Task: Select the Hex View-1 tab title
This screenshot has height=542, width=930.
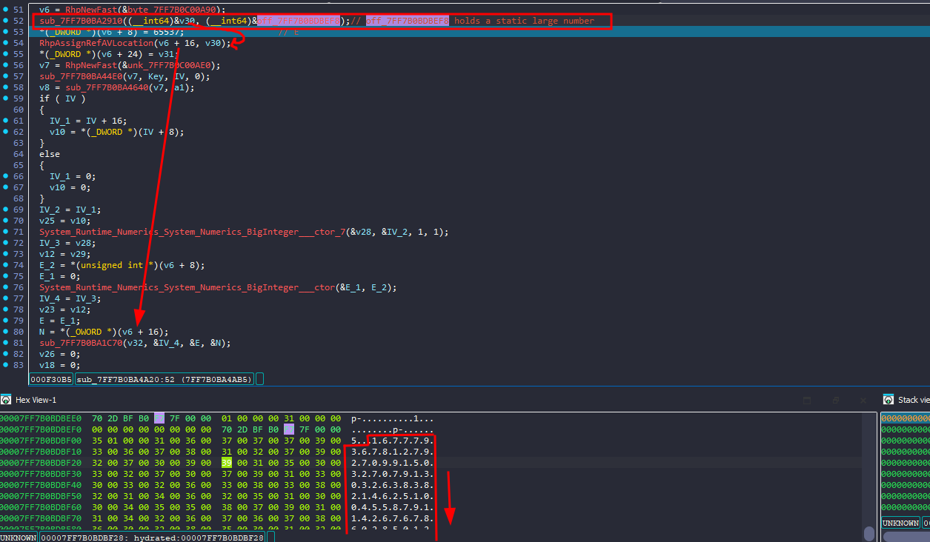Action: coord(36,400)
